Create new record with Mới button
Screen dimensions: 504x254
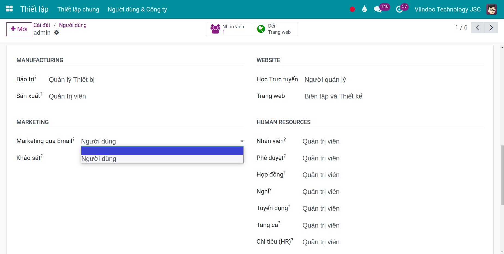click(x=19, y=29)
